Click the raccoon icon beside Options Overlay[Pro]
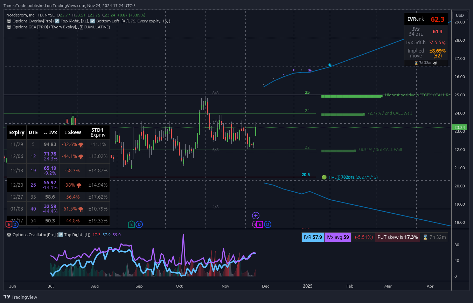This screenshot has width=473, height=303. pyautogui.click(x=9, y=21)
